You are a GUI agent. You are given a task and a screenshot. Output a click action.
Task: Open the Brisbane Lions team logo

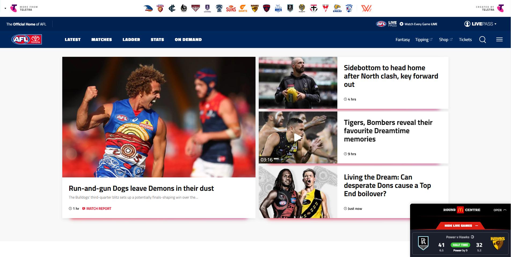point(160,9)
